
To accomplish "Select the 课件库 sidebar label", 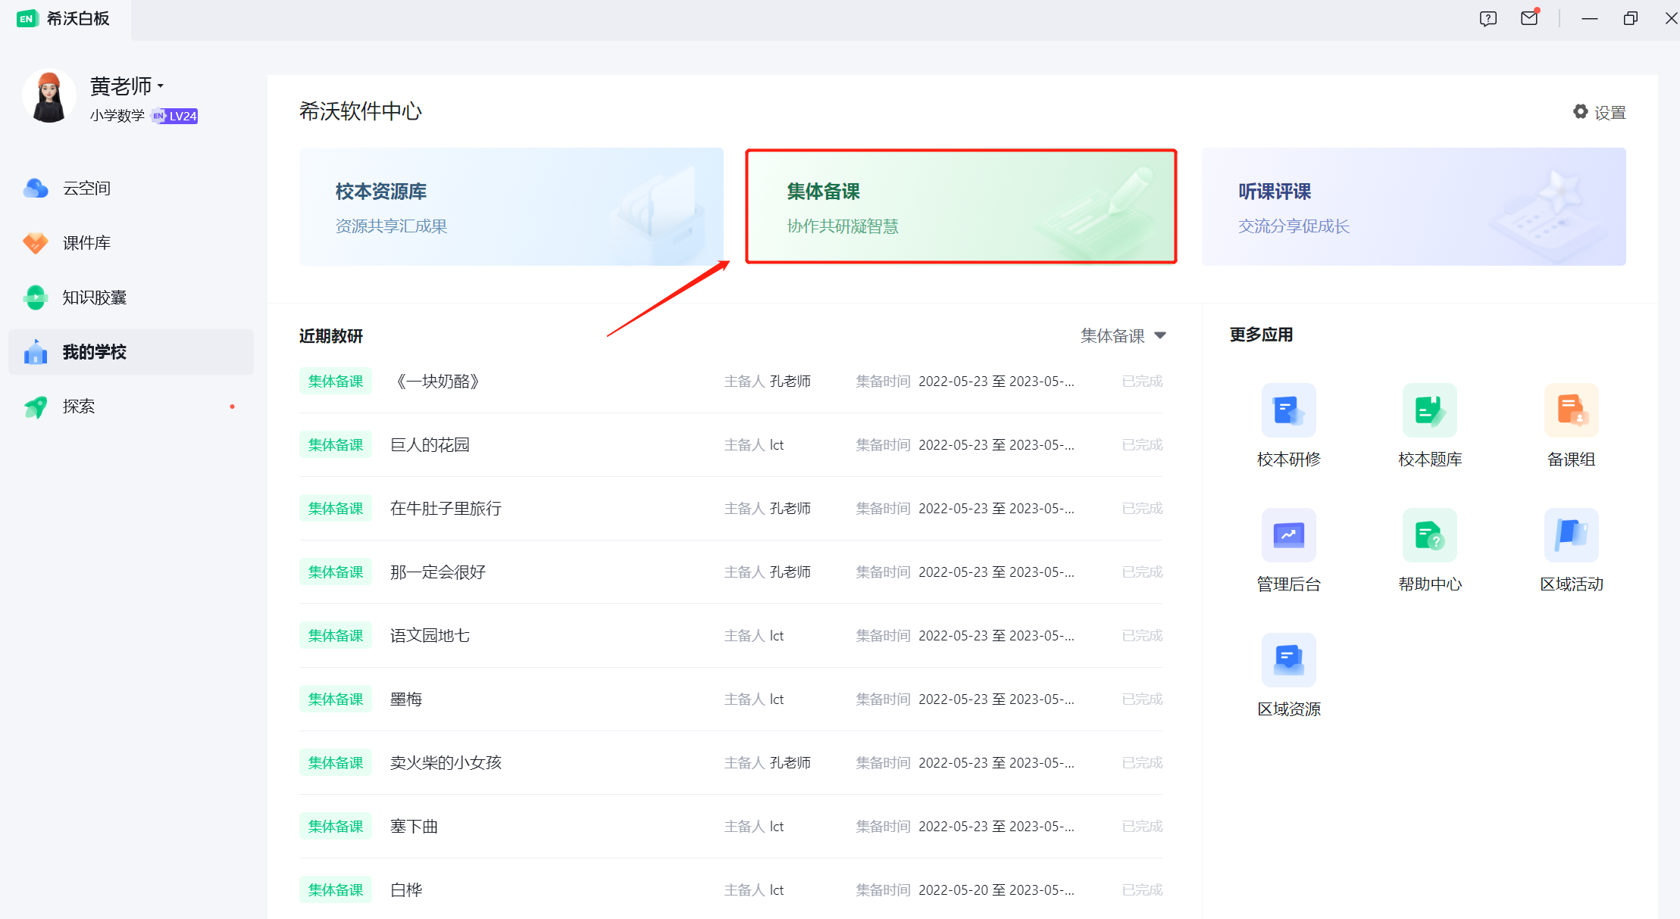I will [86, 243].
